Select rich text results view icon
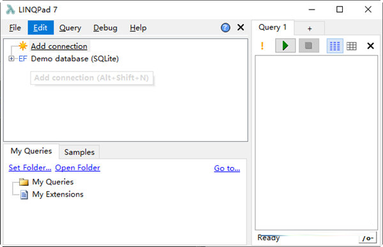This screenshot has height=247, width=383. tap(335, 46)
